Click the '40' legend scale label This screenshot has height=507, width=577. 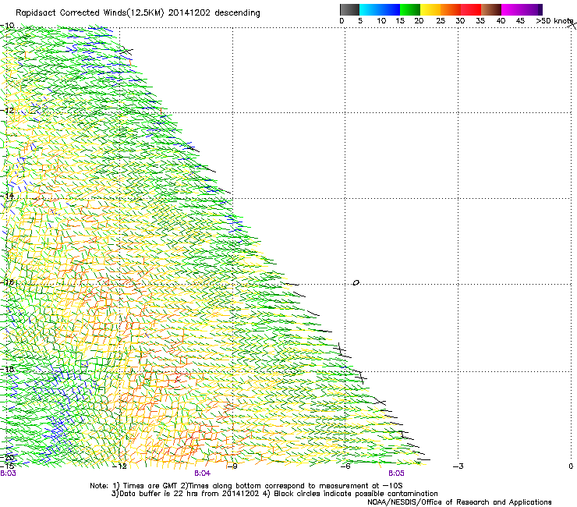click(501, 21)
